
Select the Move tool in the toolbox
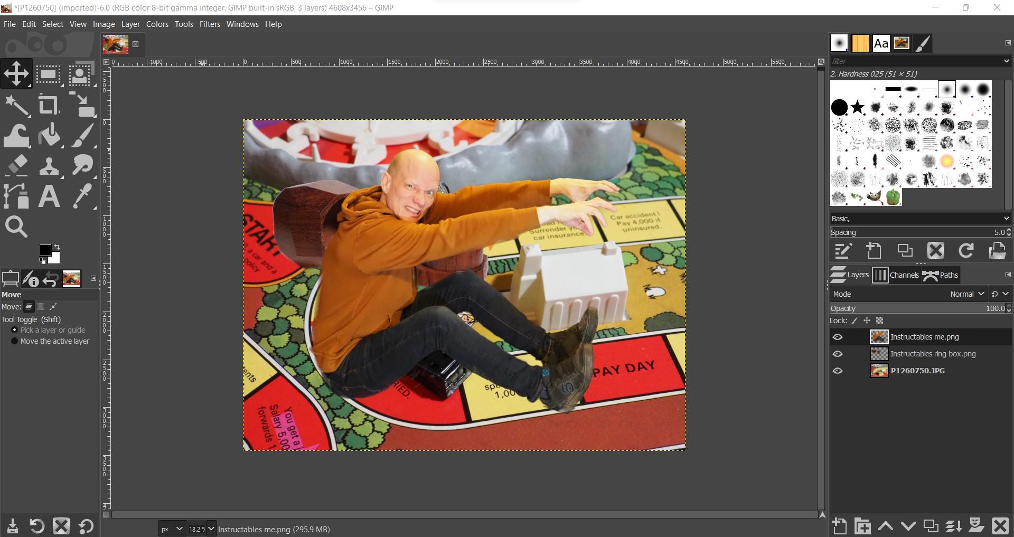16,73
